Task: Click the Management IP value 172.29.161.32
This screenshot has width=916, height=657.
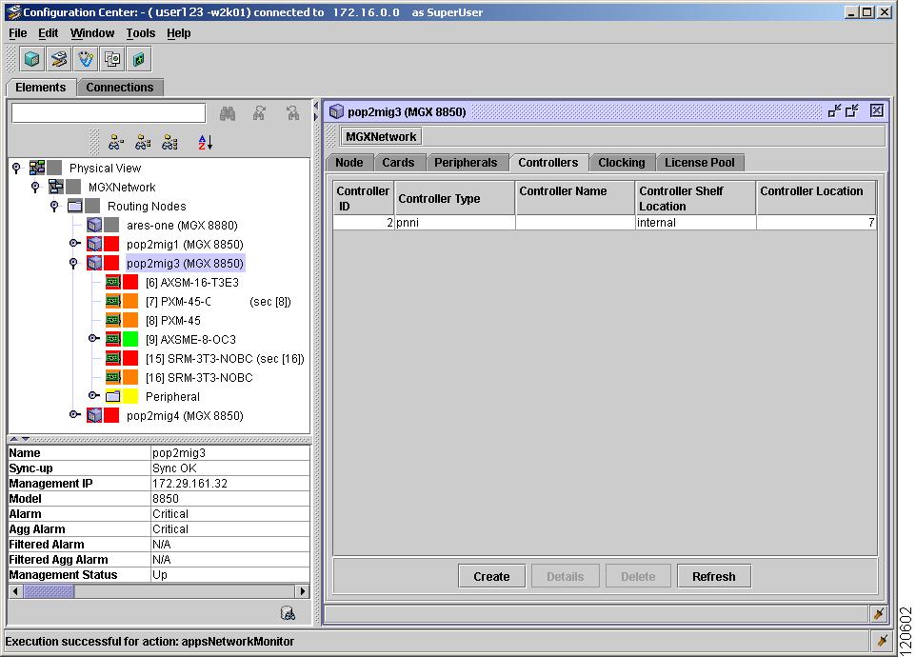Action: coord(189,484)
